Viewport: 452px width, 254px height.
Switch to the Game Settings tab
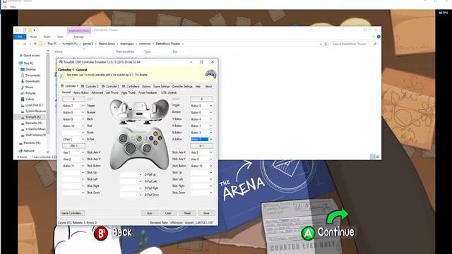(162, 86)
